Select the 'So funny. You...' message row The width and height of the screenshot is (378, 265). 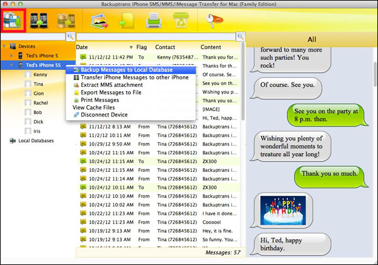[159, 239]
